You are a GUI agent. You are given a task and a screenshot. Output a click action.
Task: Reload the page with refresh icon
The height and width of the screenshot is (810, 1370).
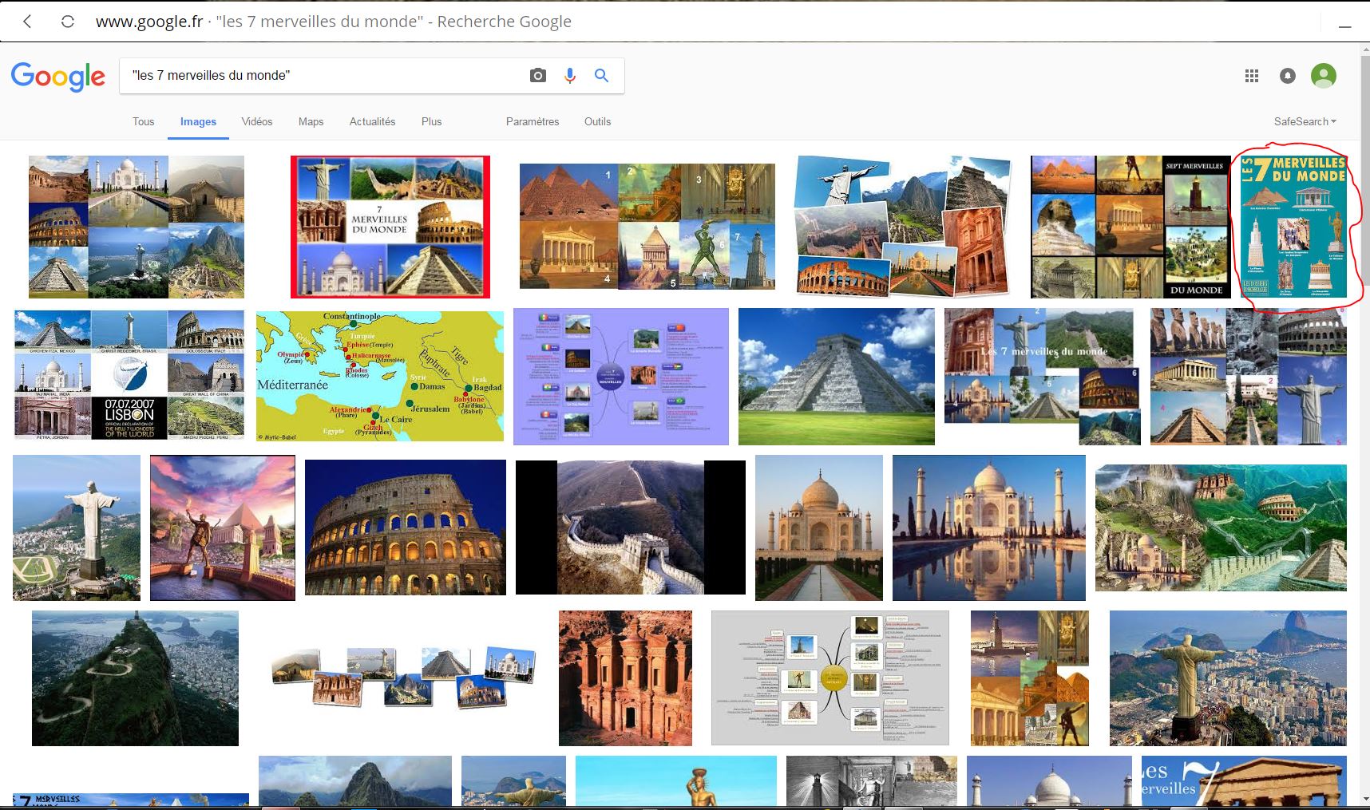(68, 22)
